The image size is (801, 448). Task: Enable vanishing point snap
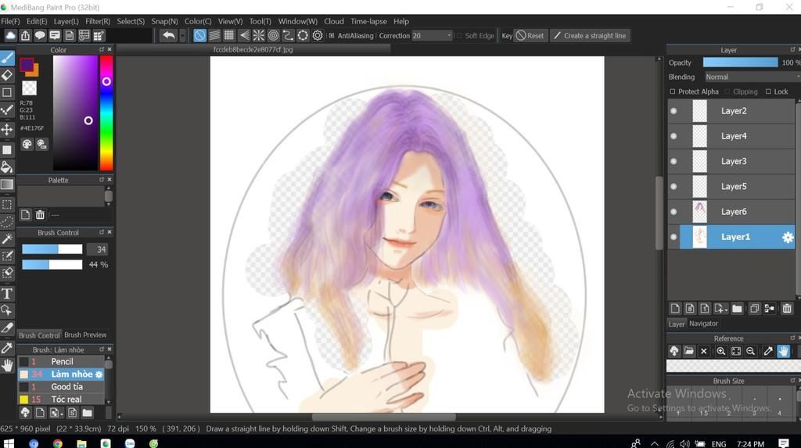tap(244, 35)
